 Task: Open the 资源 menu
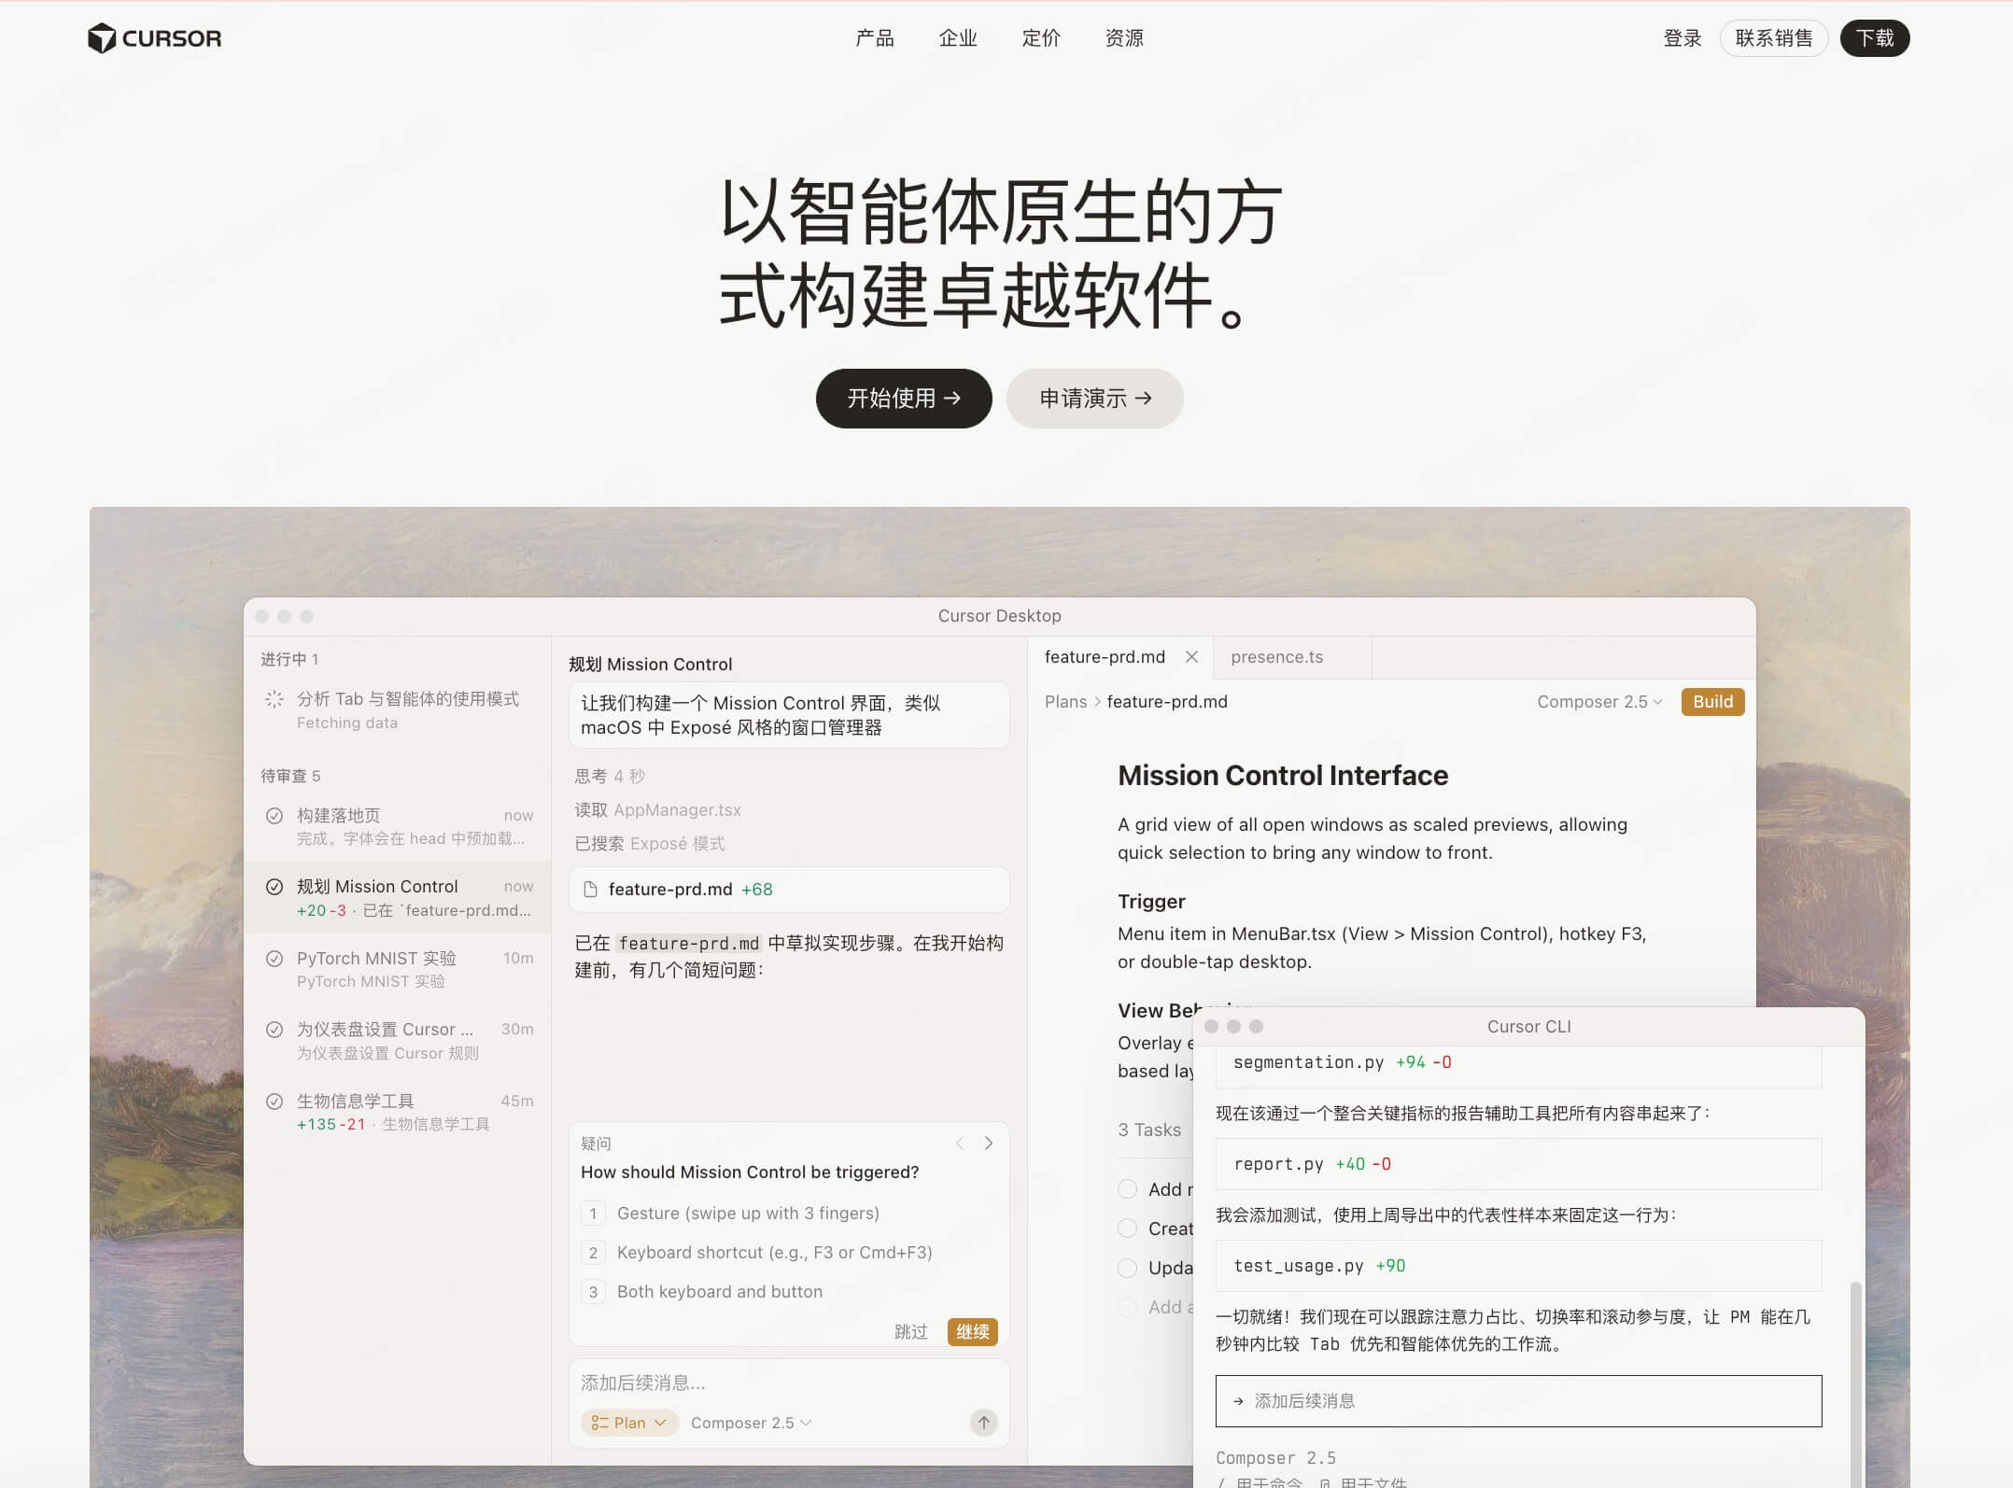1124,38
